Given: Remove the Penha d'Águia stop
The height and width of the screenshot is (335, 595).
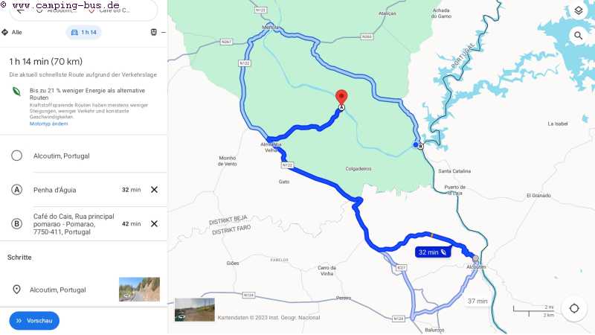Looking at the screenshot, I should [154, 190].
